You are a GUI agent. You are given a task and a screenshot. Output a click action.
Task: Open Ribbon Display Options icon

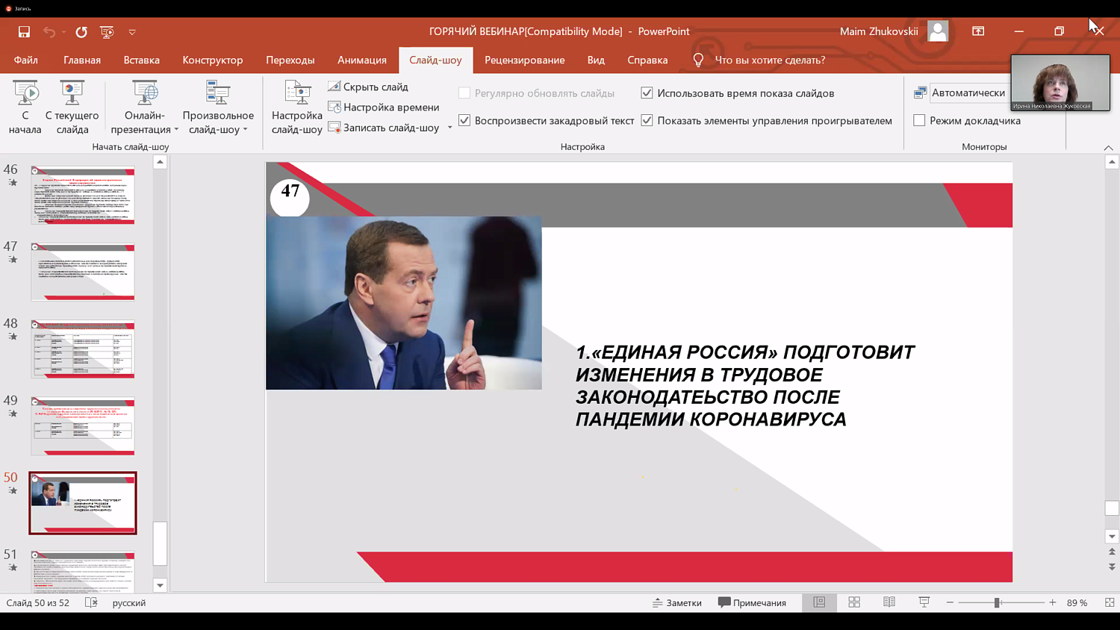click(978, 31)
